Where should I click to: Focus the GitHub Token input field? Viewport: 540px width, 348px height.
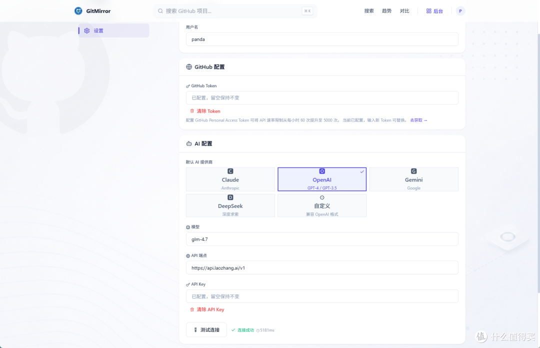click(322, 98)
